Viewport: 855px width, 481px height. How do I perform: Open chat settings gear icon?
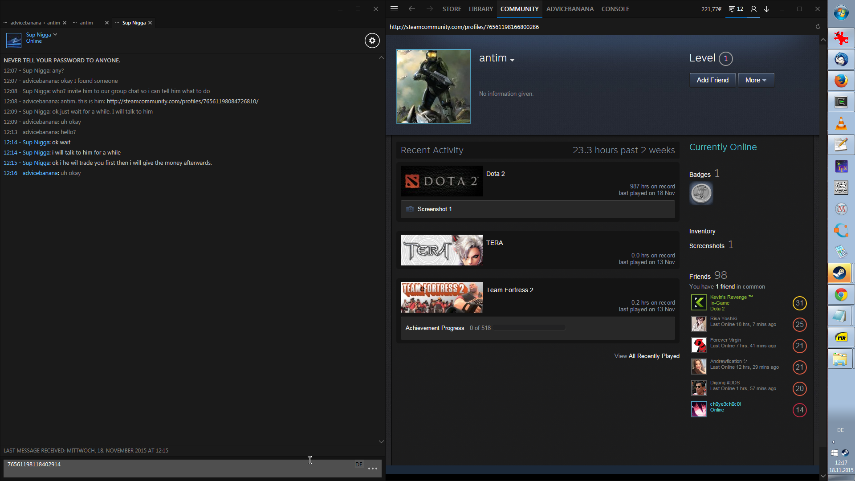[372, 41]
